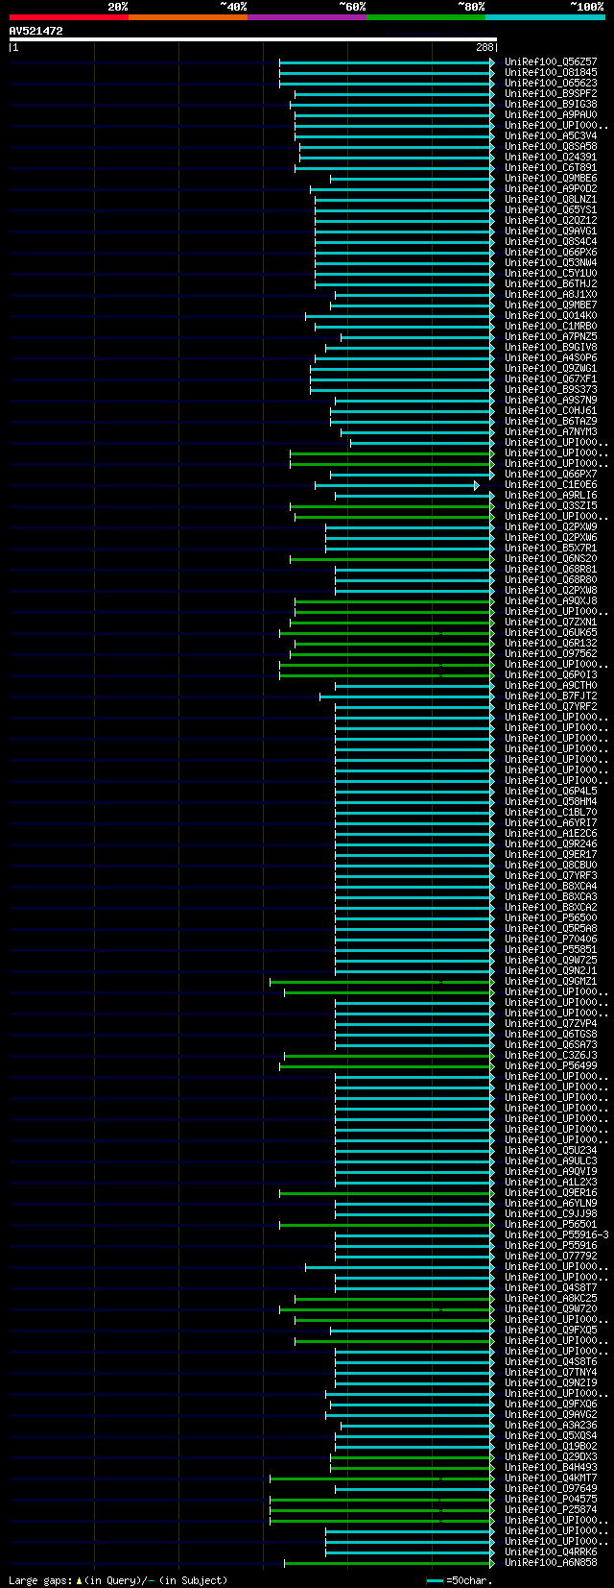The image size is (614, 1588).
Task: Select the UniRef100_Q9ZWG1 hit label
Action: coord(551,368)
